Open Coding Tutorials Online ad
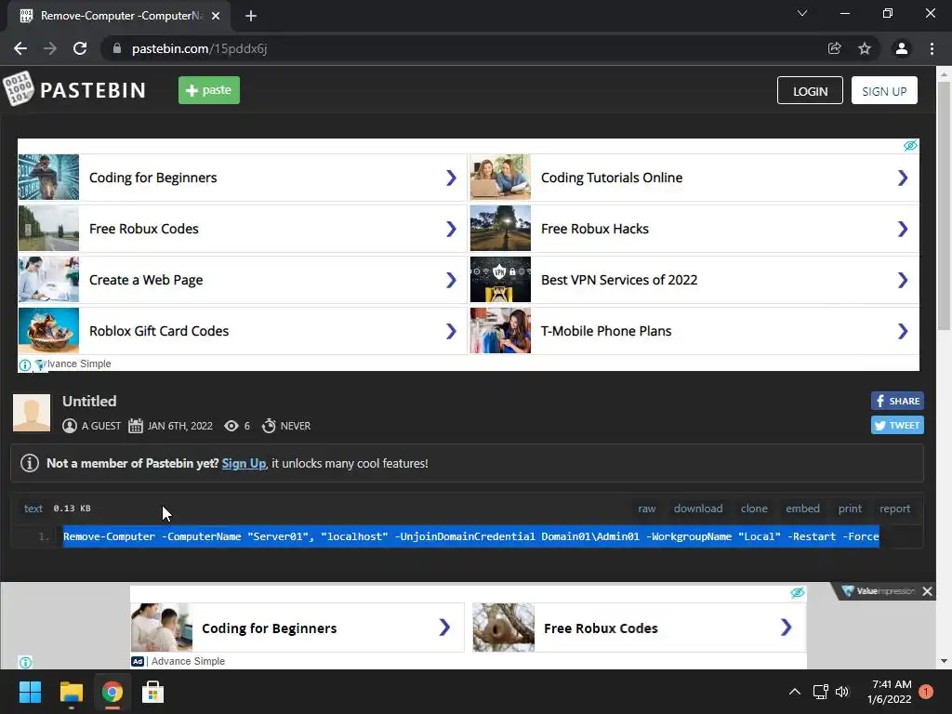Viewport: 952px width, 714px height. (x=694, y=178)
